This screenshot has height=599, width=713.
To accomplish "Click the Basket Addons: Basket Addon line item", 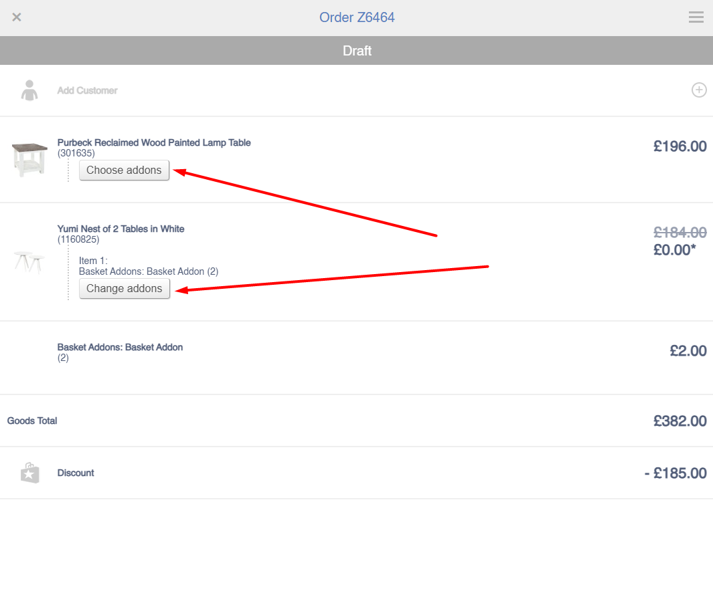I will point(120,347).
